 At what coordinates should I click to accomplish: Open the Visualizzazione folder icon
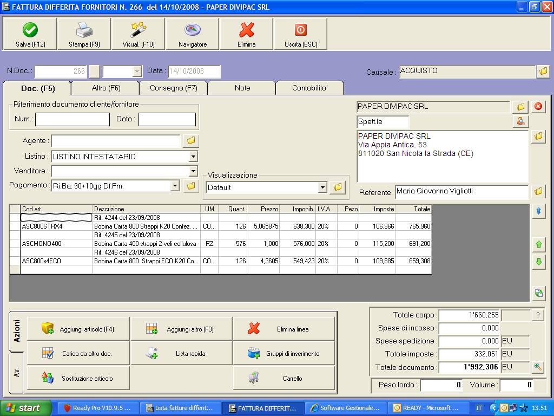(338, 187)
